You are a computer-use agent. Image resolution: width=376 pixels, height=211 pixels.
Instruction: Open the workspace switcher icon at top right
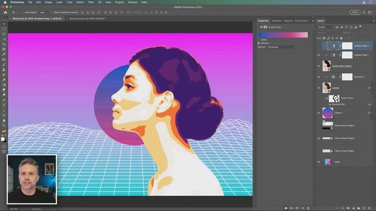coord(370,12)
